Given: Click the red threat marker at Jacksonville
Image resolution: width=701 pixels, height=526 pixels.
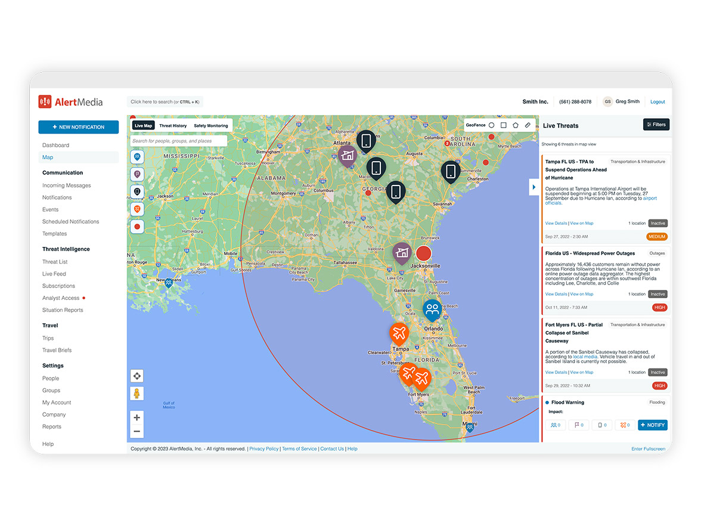Looking at the screenshot, I should click(423, 253).
